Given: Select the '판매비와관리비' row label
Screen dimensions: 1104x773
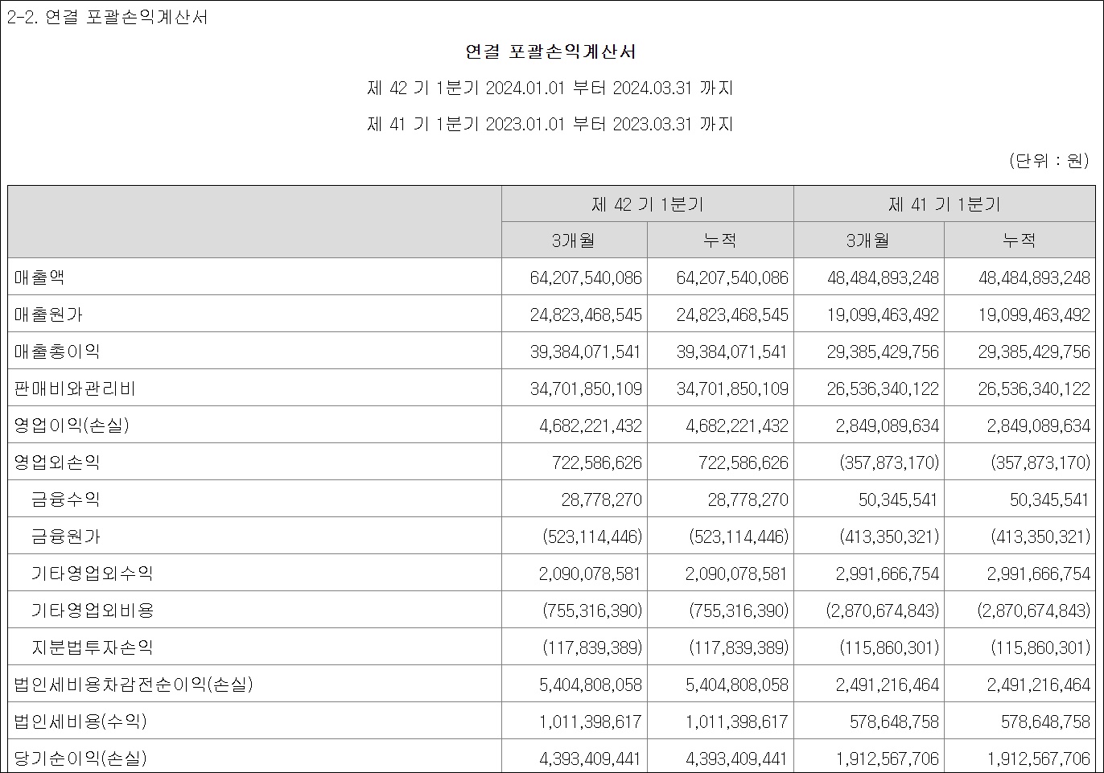Looking at the screenshot, I should (x=75, y=388).
